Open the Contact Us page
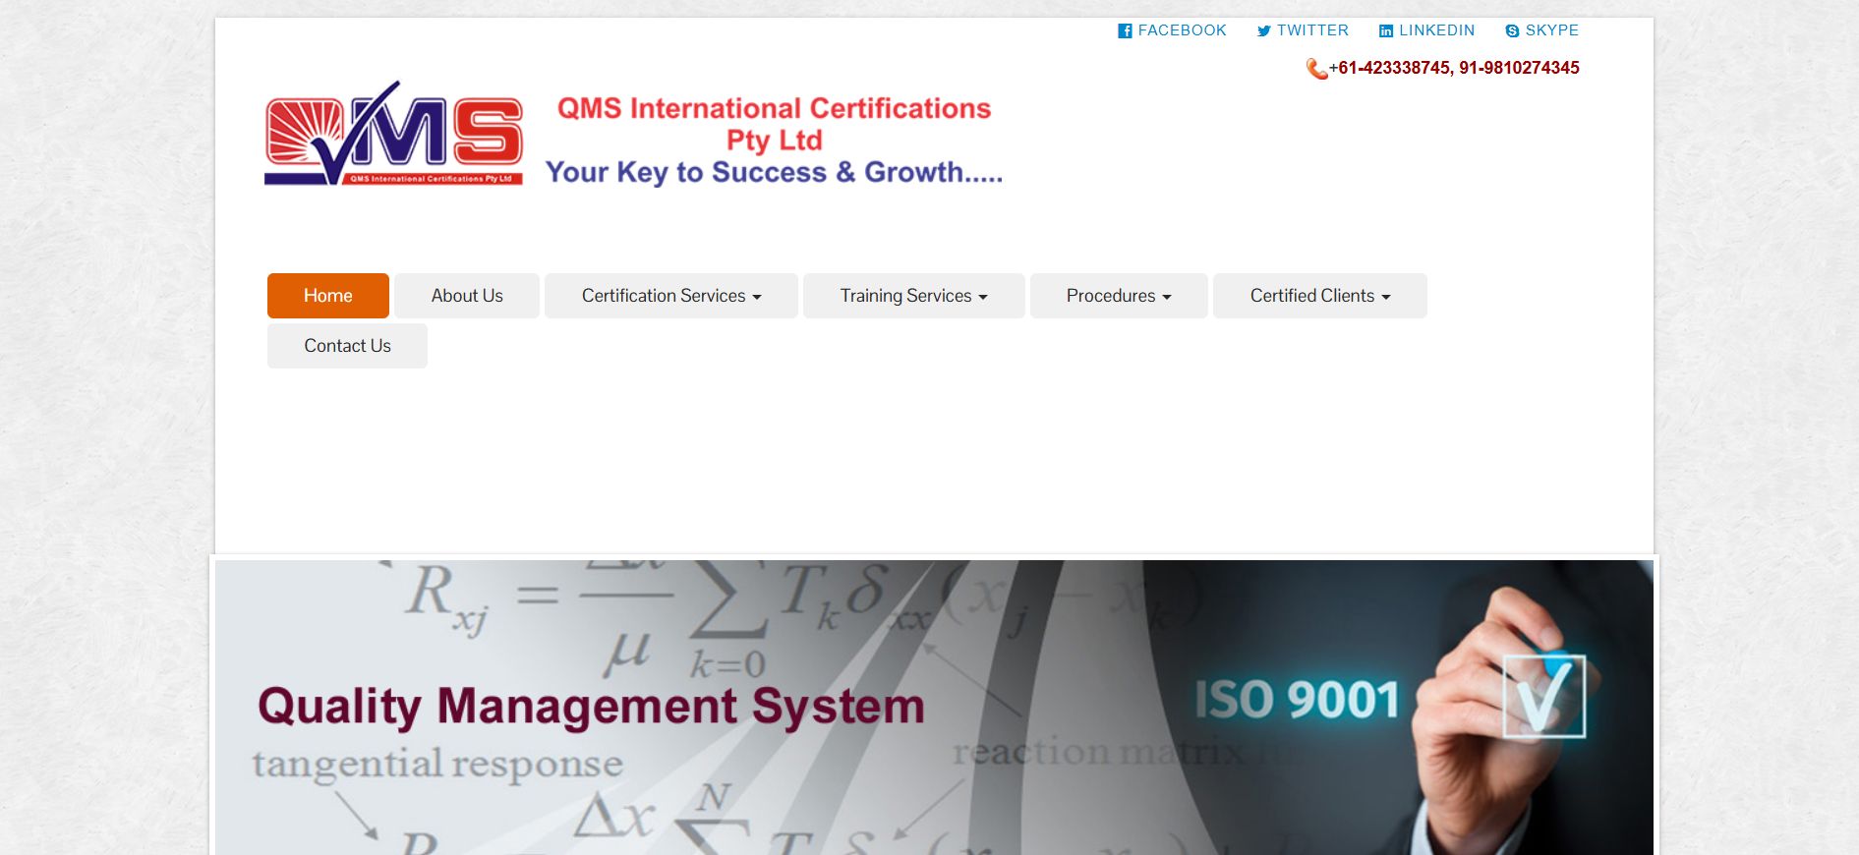This screenshot has width=1859, height=855. coord(347,346)
